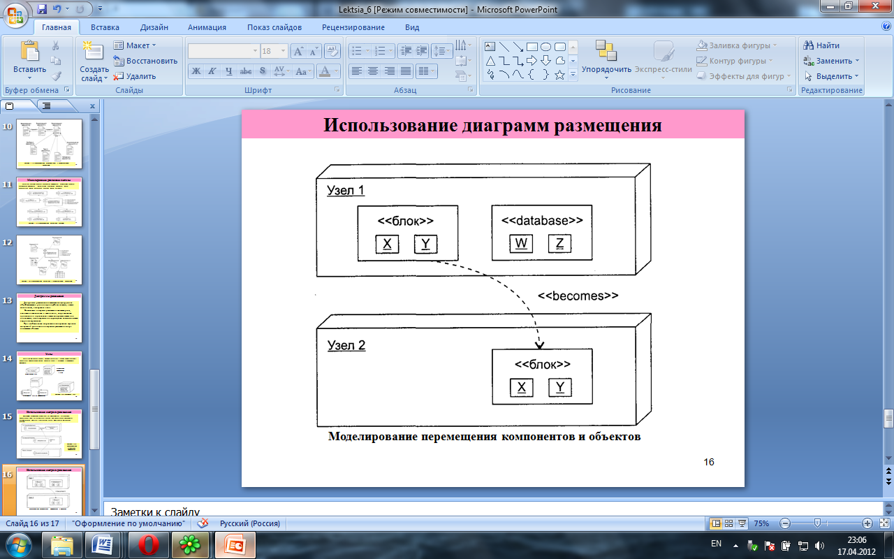Open the Вставка ribbon tab

click(105, 27)
